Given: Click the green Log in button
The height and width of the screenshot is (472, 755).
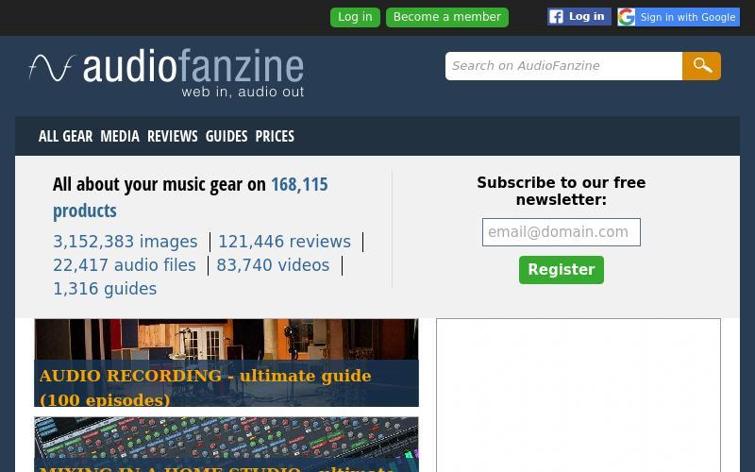Looking at the screenshot, I should [355, 17].
